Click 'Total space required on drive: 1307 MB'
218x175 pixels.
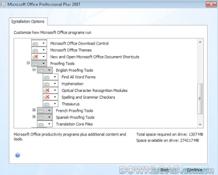(169, 134)
